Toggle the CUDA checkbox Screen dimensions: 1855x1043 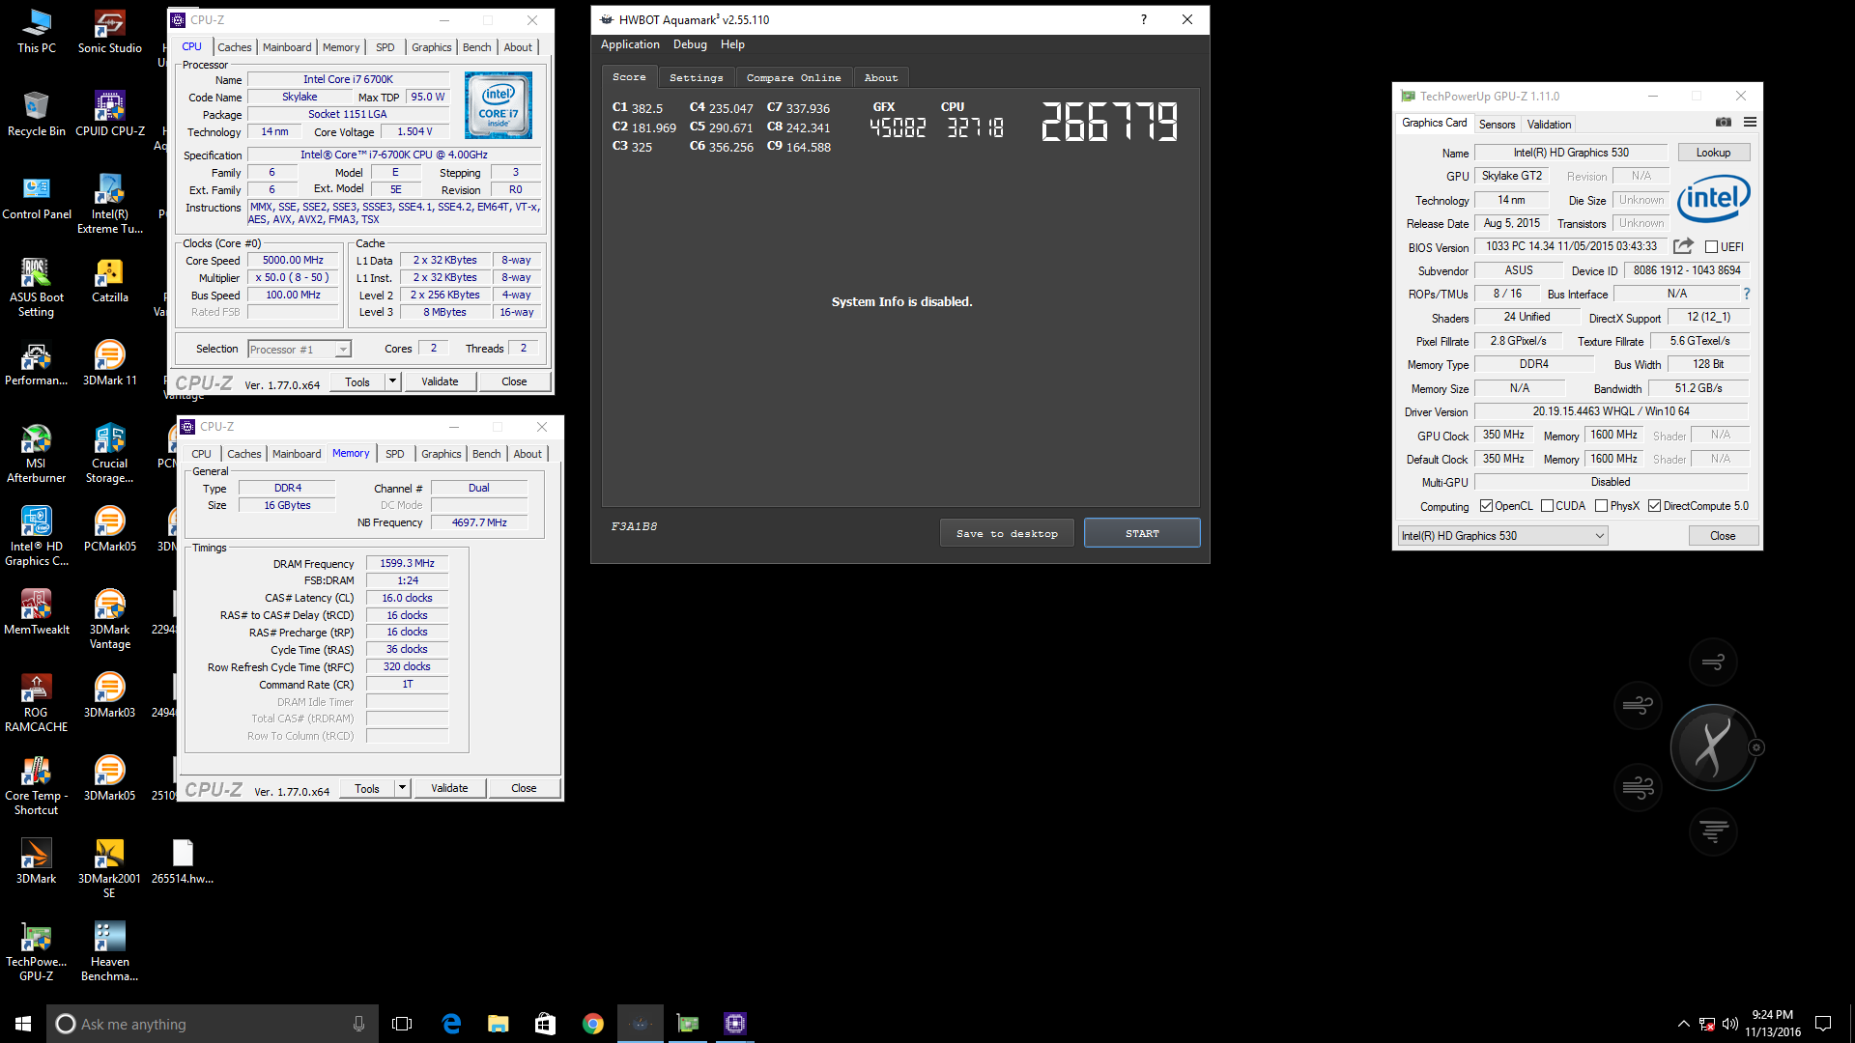coord(1547,506)
